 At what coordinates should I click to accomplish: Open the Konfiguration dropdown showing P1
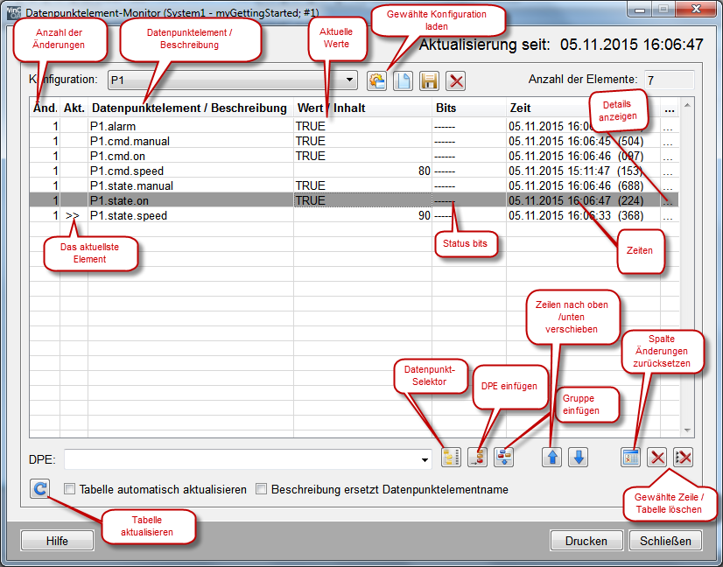tap(233, 80)
